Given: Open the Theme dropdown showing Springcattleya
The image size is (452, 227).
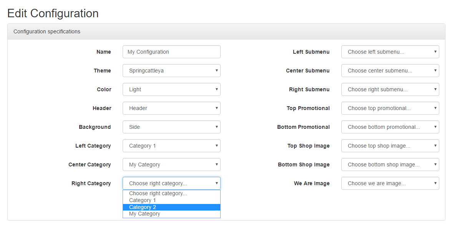Looking at the screenshot, I should click(171, 71).
